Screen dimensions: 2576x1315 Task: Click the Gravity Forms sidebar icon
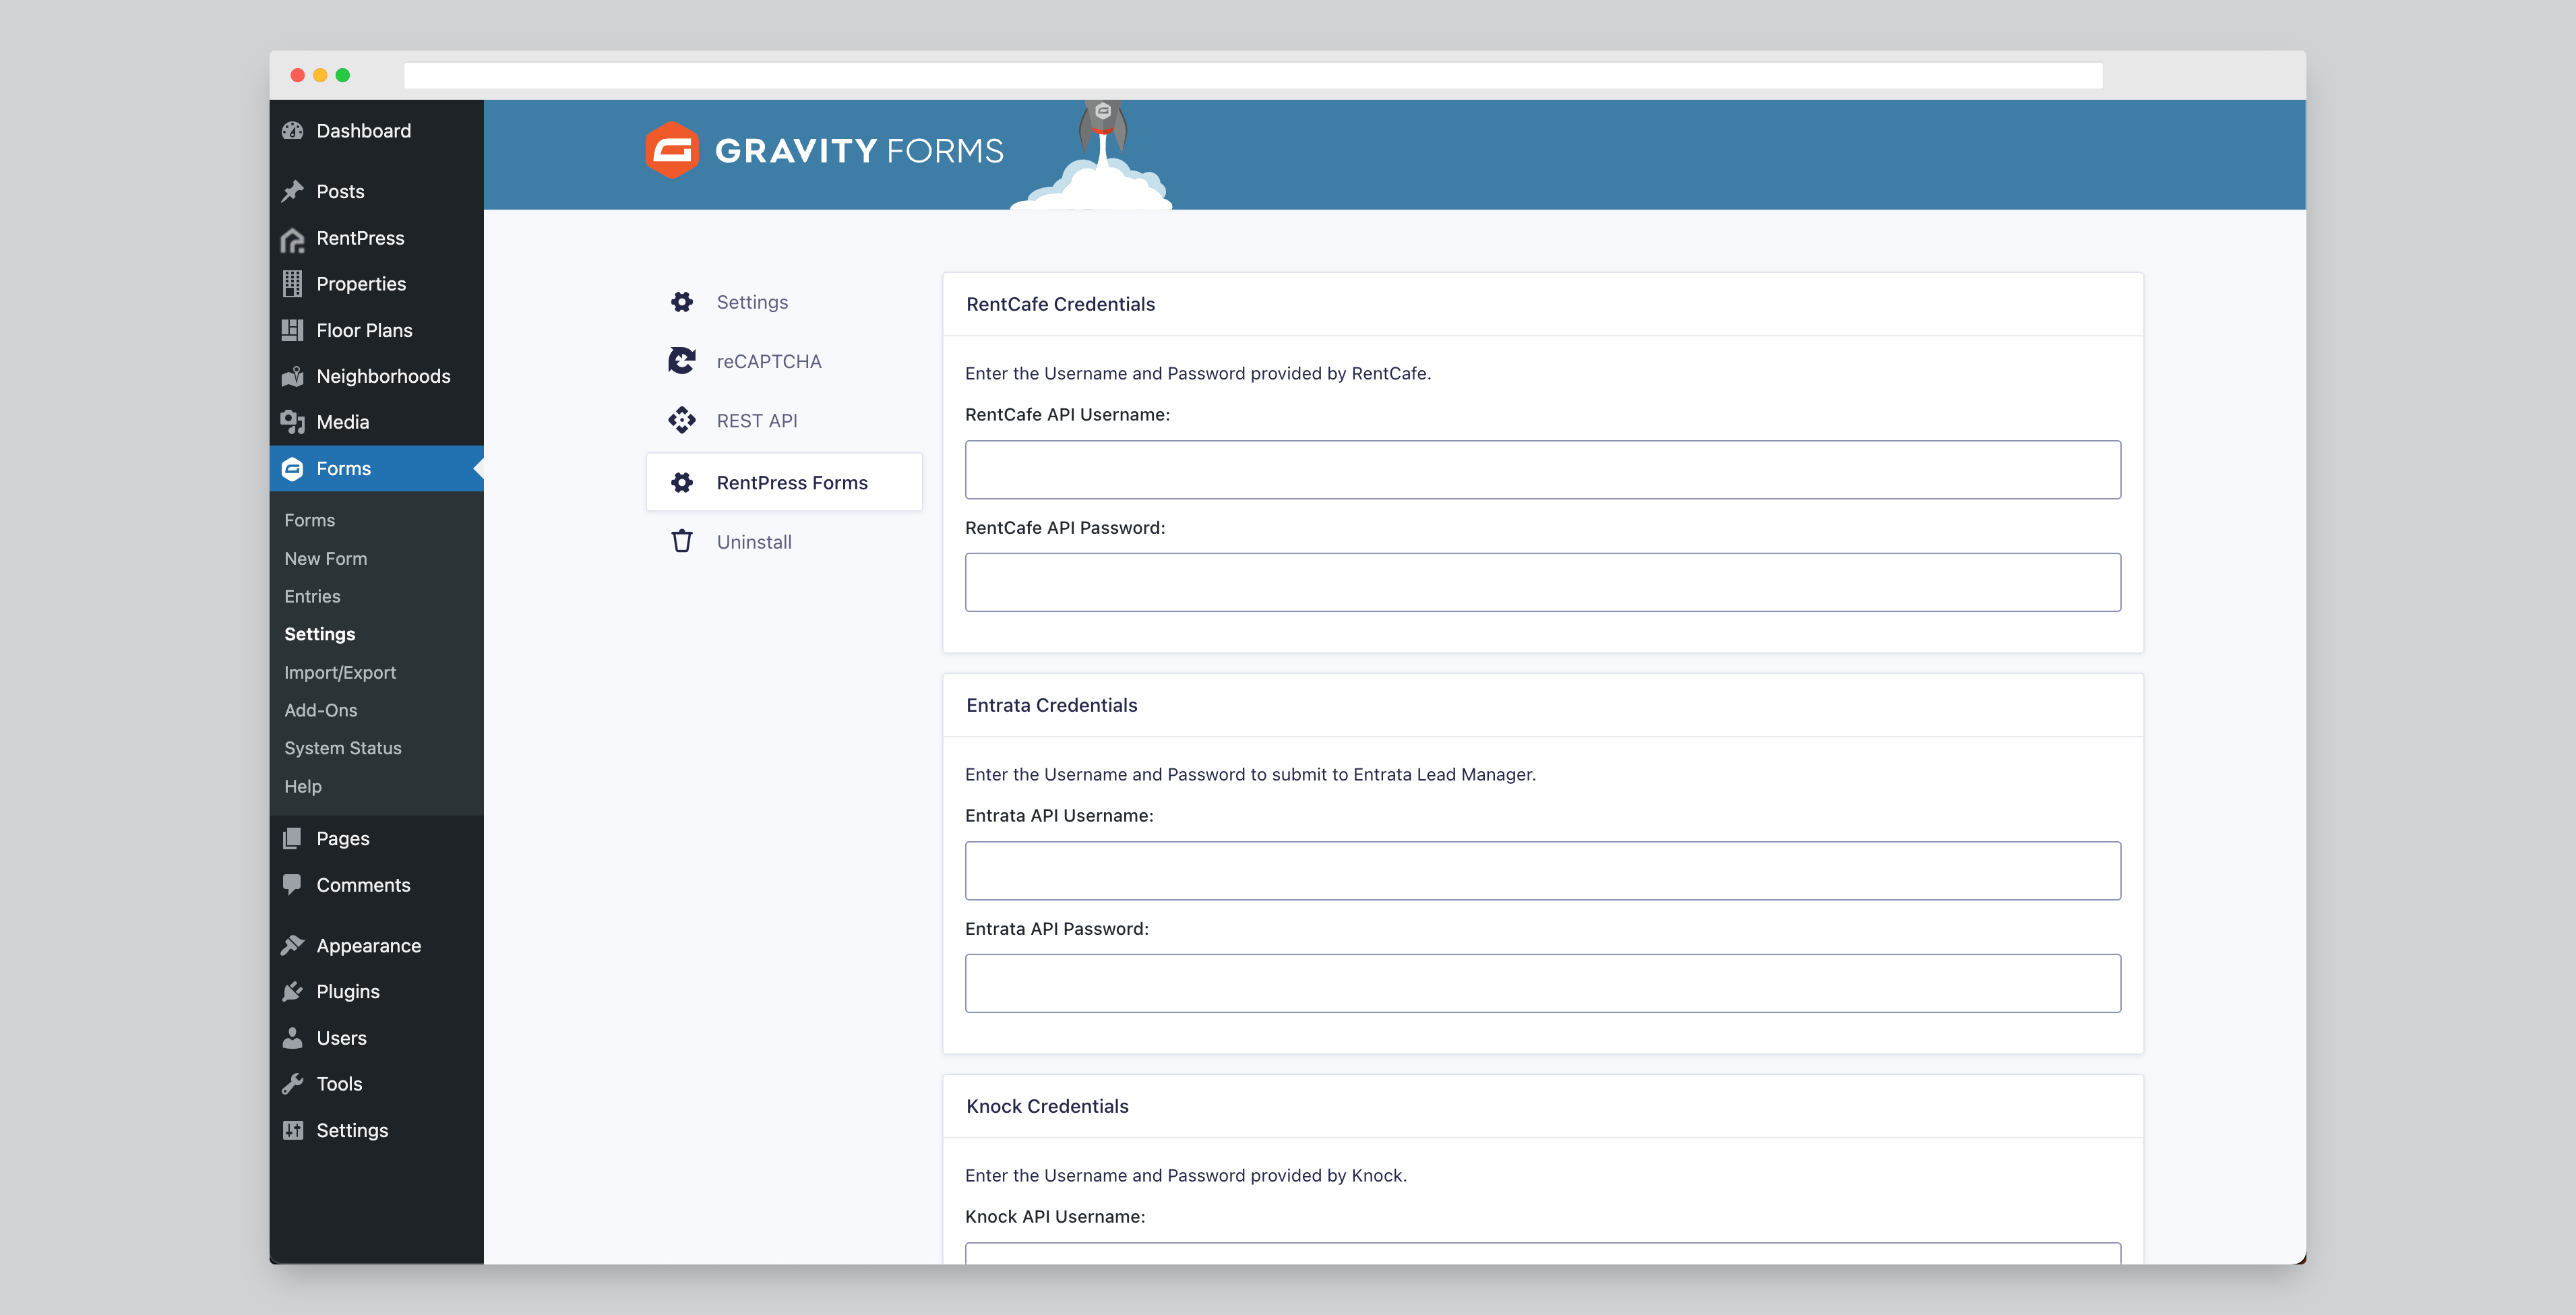coord(292,468)
